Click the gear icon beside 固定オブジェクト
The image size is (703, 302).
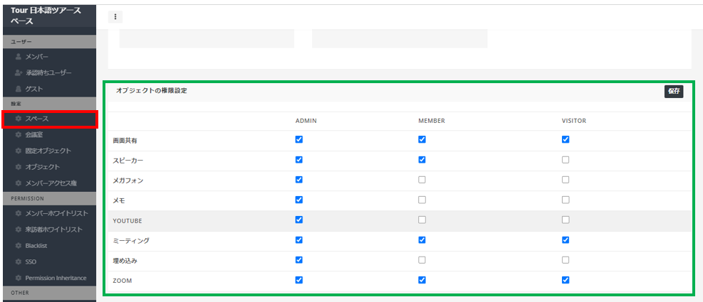[x=18, y=151]
